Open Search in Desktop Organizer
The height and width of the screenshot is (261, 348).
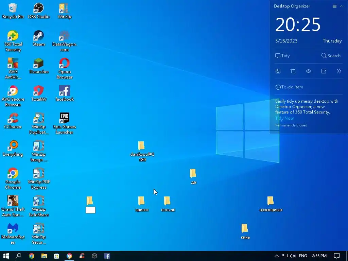click(x=331, y=56)
